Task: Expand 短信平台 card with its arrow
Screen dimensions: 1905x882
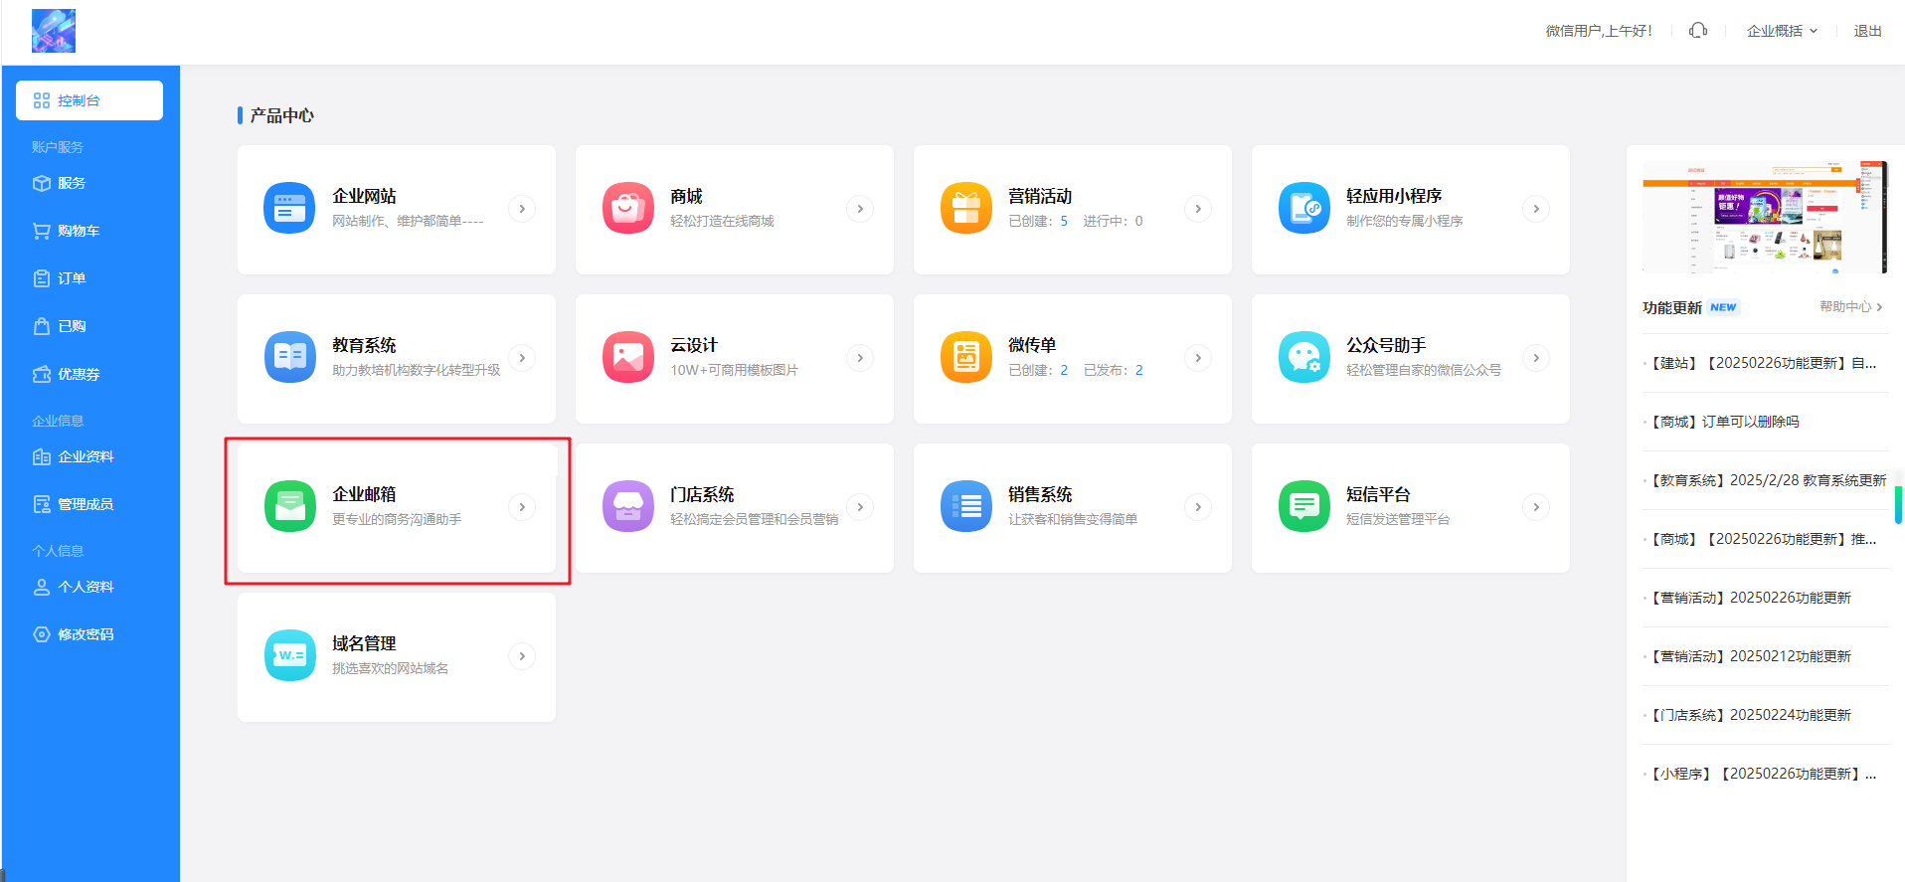Action: click(1536, 507)
